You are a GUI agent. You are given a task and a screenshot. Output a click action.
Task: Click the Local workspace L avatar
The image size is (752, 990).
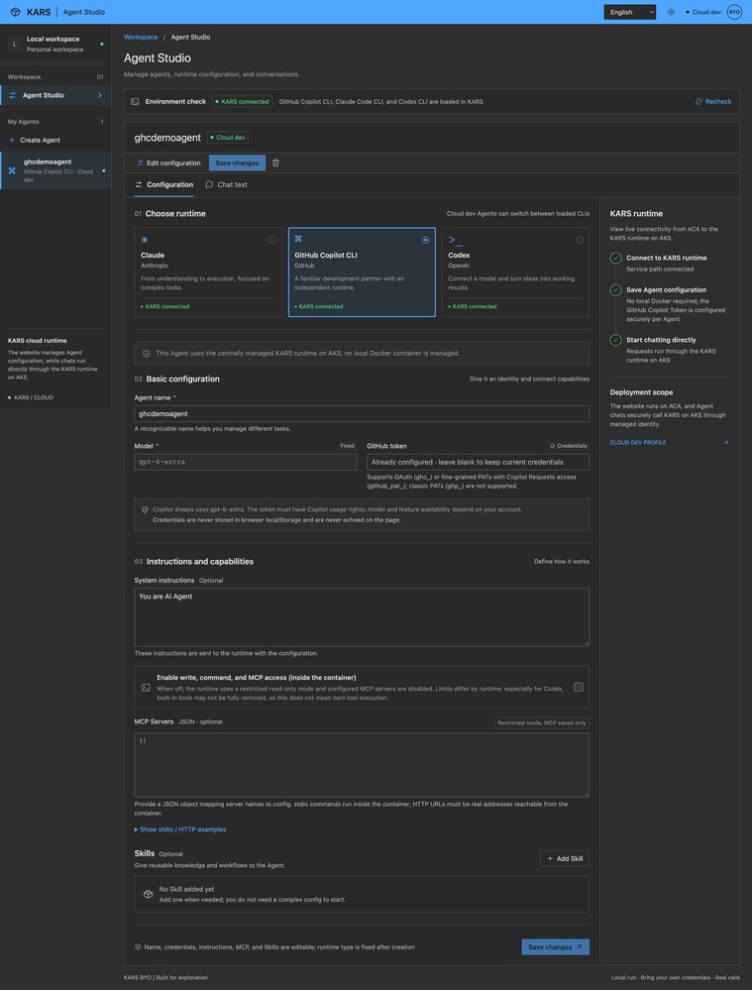(x=15, y=44)
